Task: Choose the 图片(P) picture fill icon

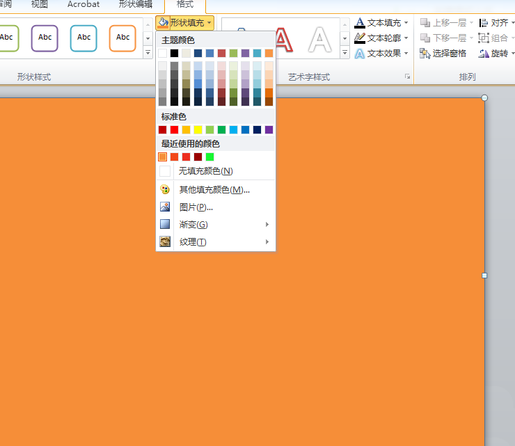Action: coord(165,207)
